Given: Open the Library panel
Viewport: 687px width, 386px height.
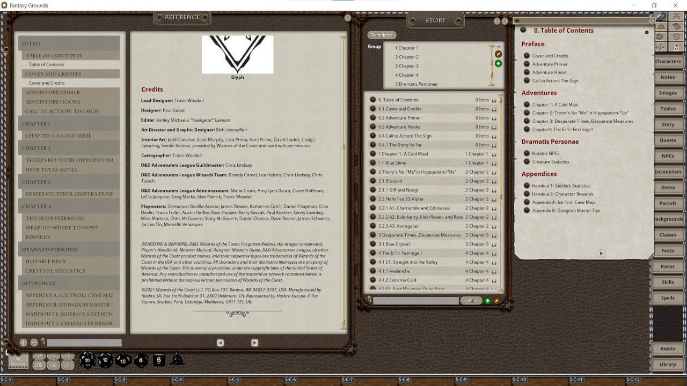Looking at the screenshot, I should [667, 364].
